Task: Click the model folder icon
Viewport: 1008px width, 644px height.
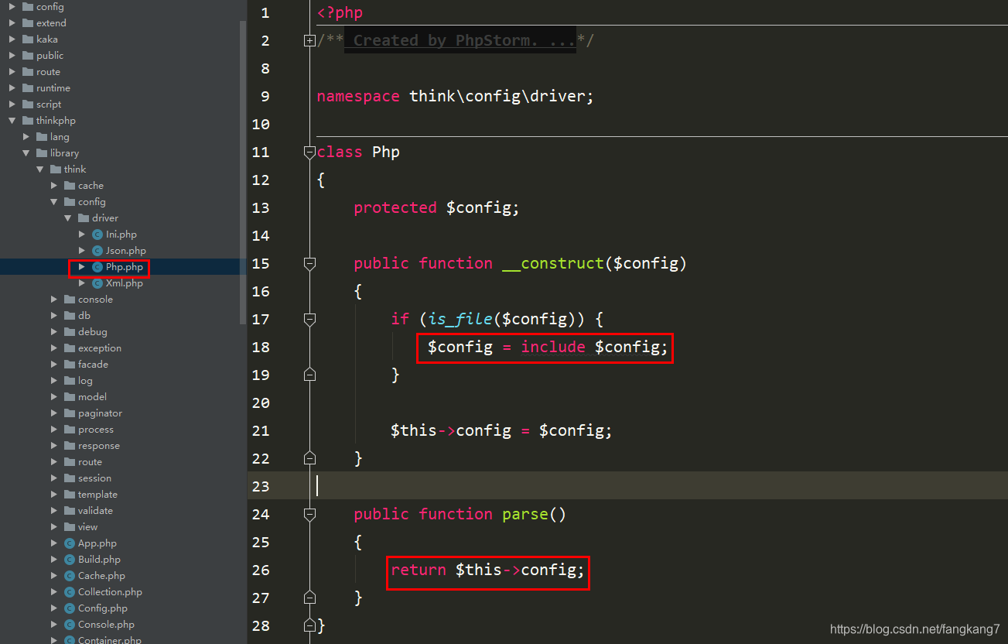Action: point(69,397)
